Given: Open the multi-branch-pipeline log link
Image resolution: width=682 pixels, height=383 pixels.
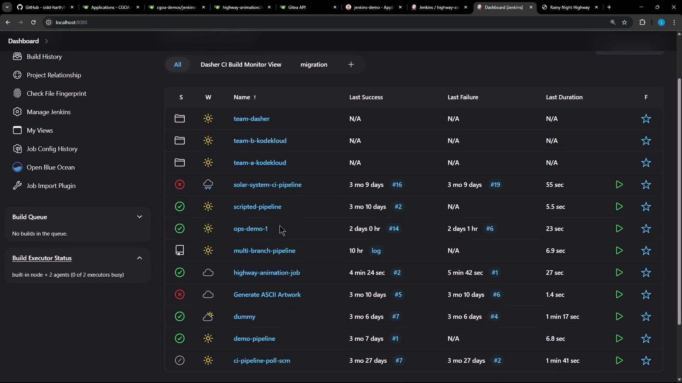Looking at the screenshot, I should [376, 251].
